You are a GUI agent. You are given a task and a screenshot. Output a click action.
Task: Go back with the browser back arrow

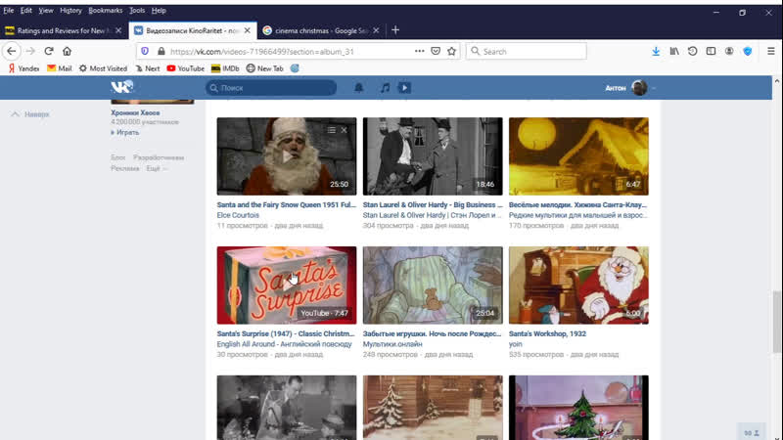pos(11,51)
